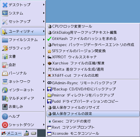Select 個人保存ファイルの設定 menu entry
Viewport: 140px width, 137px height.
tap(93, 114)
